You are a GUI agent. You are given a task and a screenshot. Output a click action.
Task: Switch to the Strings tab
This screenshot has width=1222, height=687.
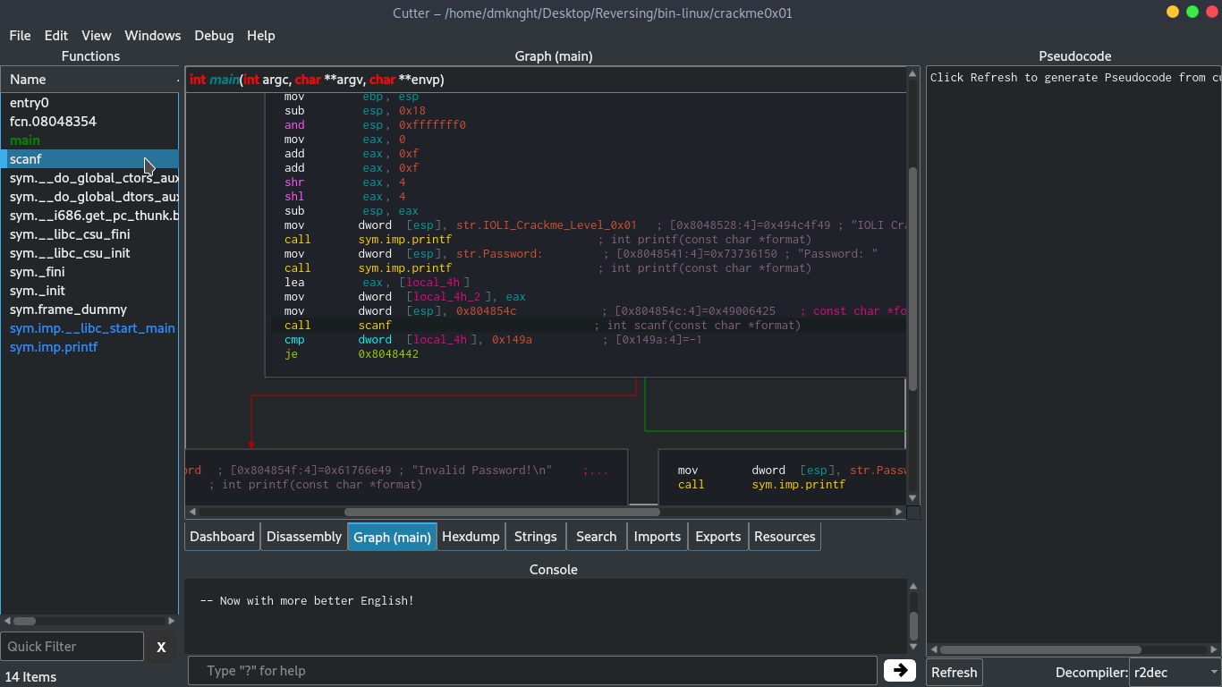(x=535, y=536)
